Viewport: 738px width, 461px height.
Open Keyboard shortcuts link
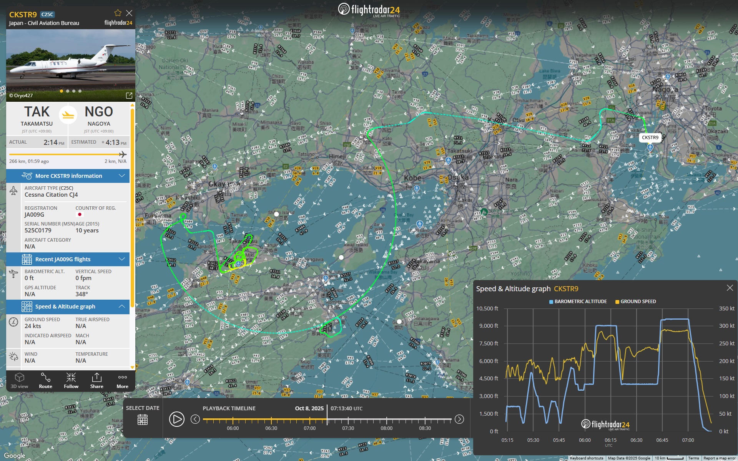point(586,458)
